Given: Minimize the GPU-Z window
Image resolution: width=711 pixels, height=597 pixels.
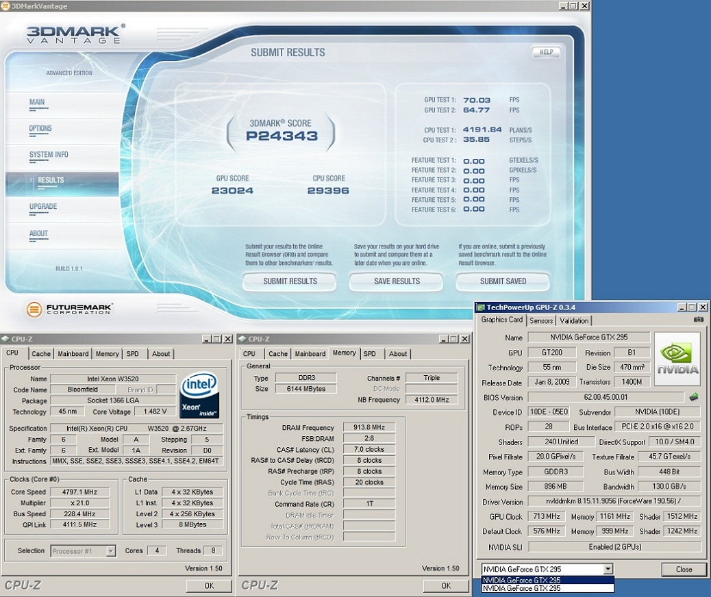Looking at the screenshot, I should 682,307.
